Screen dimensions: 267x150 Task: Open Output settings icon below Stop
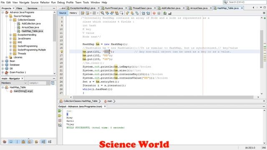coord(60,125)
